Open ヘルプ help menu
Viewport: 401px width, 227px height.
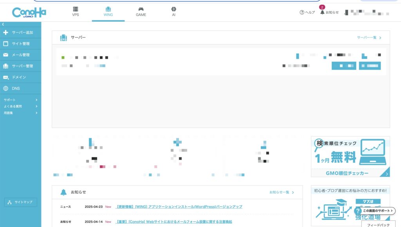[307, 12]
